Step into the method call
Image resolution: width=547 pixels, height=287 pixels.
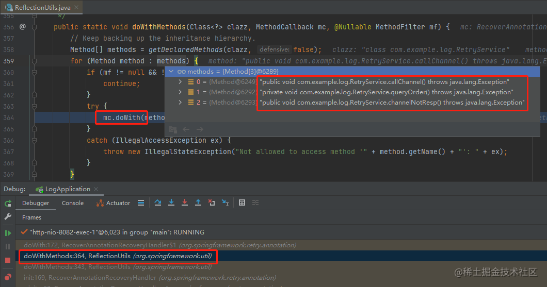point(171,202)
